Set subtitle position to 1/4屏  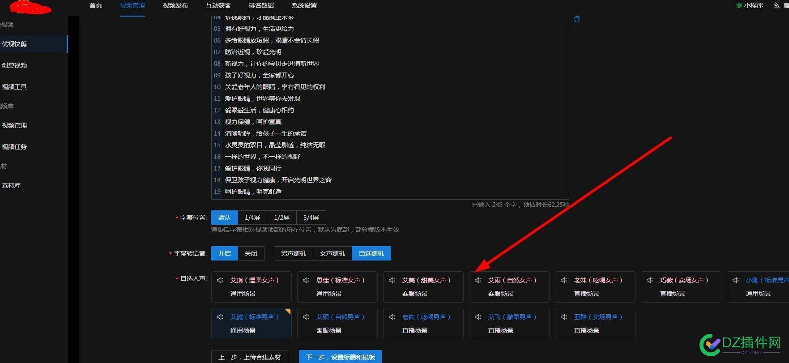[x=252, y=218]
